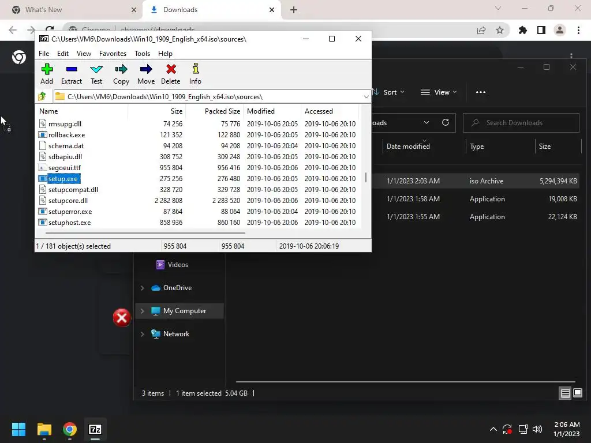Bookmark this page with the star icon
The width and height of the screenshot is (591, 443).
[x=500, y=30]
